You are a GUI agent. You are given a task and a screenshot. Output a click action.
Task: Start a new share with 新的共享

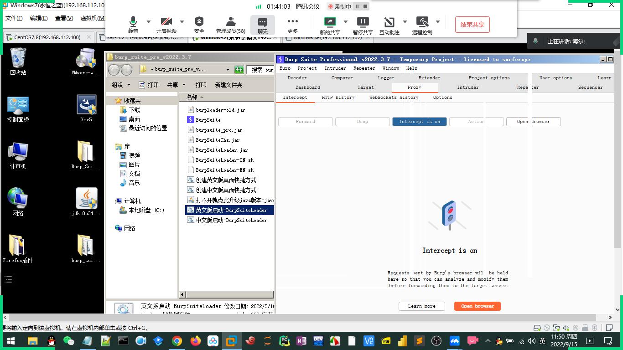tap(330, 22)
